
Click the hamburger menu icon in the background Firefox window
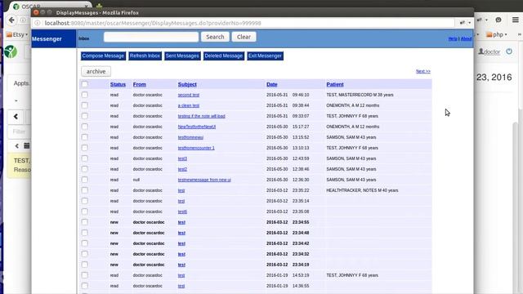516,20
